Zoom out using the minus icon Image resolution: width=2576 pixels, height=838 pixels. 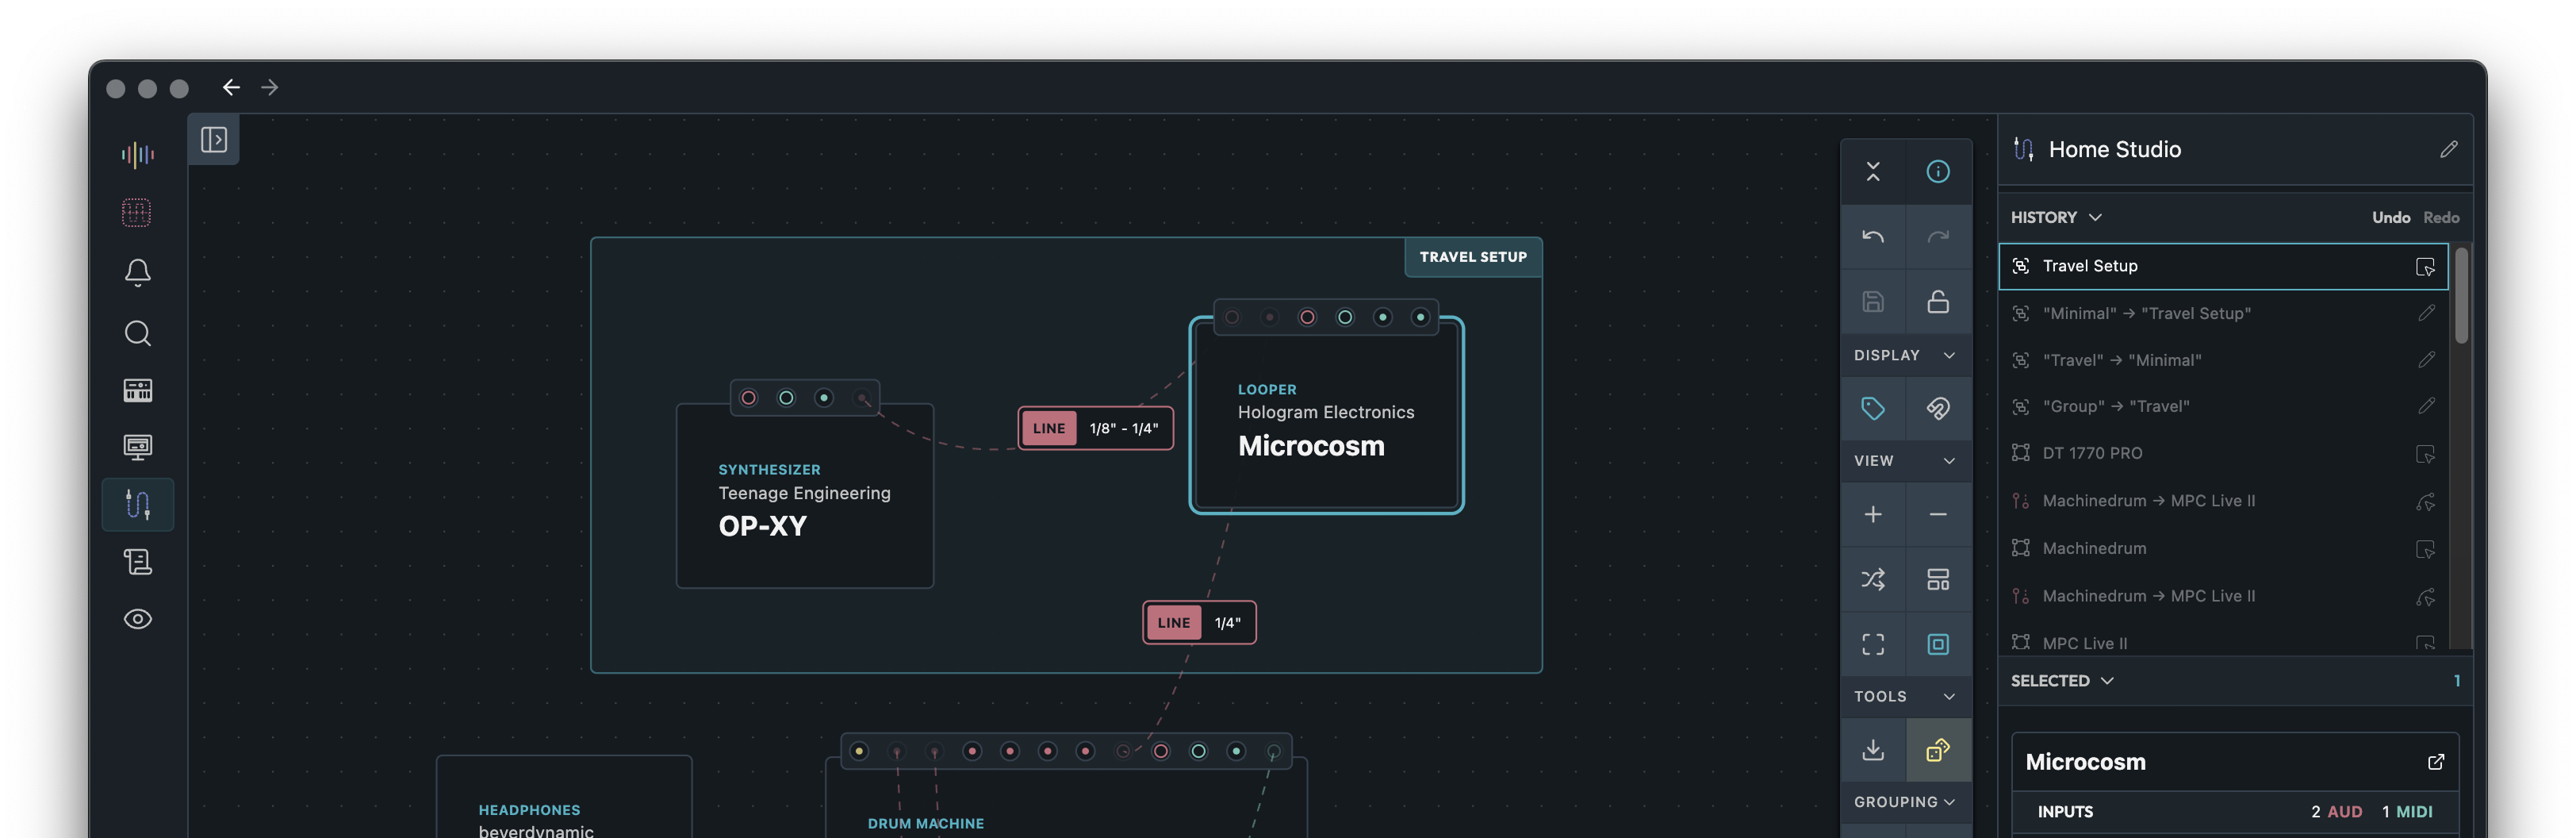1938,514
